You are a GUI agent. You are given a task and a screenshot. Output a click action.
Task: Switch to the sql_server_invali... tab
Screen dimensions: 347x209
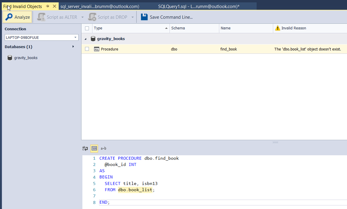(x=100, y=6)
